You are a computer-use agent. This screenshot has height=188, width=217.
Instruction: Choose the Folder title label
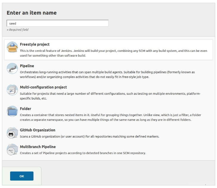25,109
